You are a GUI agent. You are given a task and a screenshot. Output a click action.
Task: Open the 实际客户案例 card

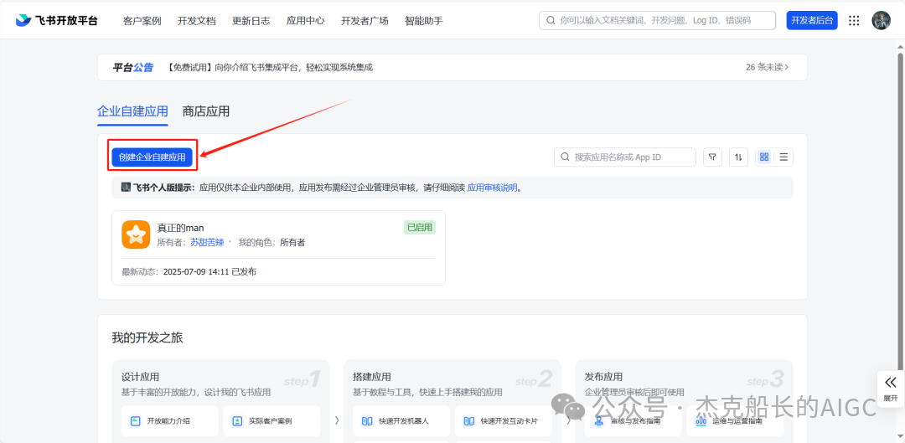[x=271, y=421]
